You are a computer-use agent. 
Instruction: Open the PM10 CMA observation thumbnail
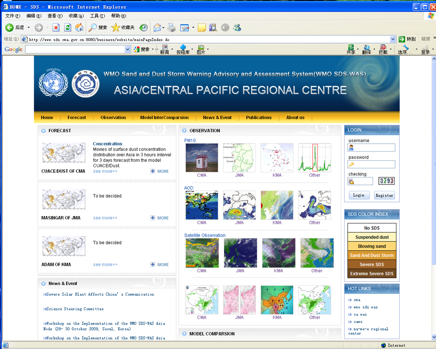[201, 158]
